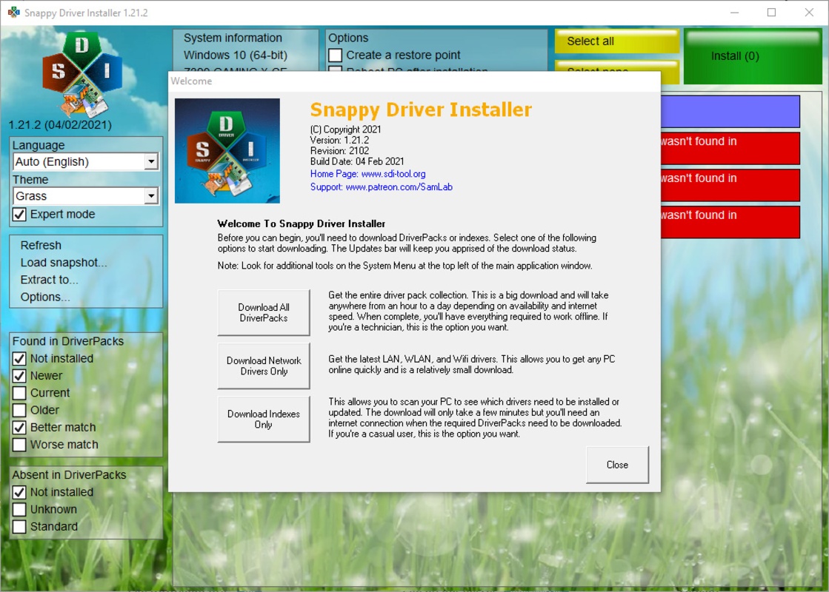Enable the Unknown filter under Absent in DriverPacks
Screen dimensions: 829x592
(19, 509)
